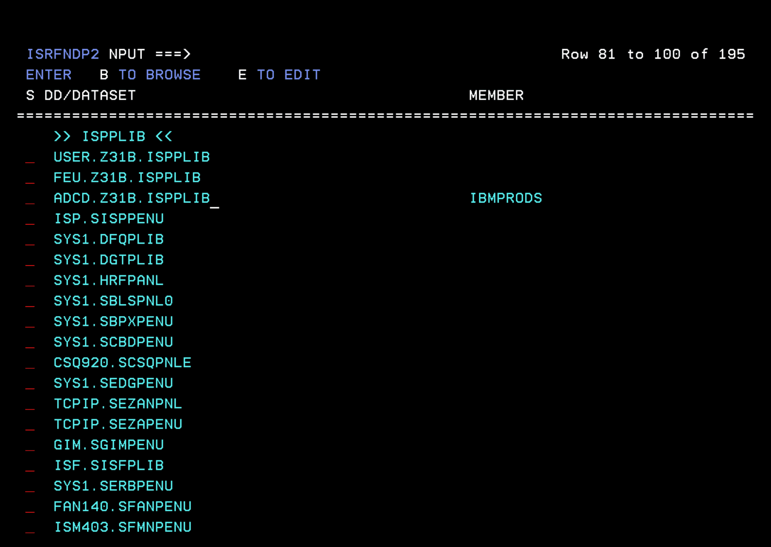Select the dataset name SYS1.HRFPANL
The height and width of the screenshot is (547, 771).
tap(108, 280)
